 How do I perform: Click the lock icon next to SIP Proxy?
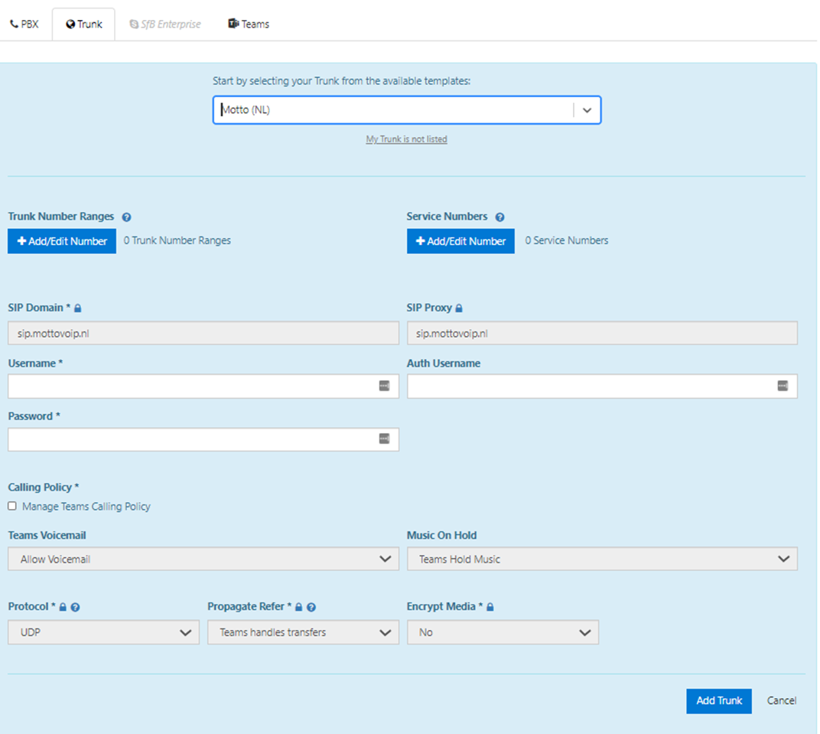pos(459,308)
